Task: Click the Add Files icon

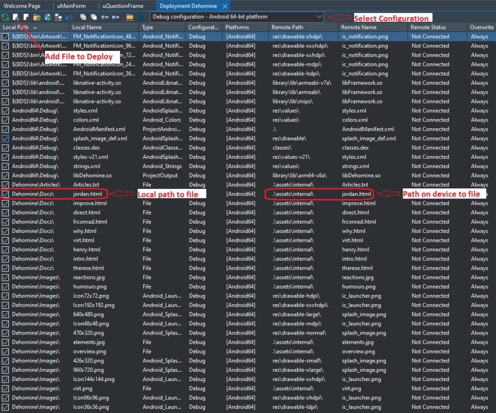Action: (16, 17)
